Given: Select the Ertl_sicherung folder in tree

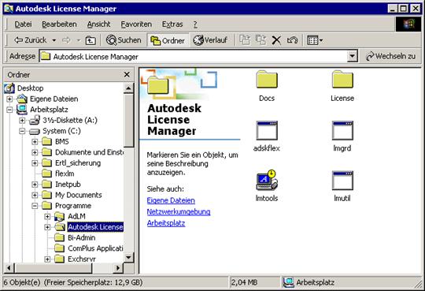Looking at the screenshot, I should coord(78,163).
